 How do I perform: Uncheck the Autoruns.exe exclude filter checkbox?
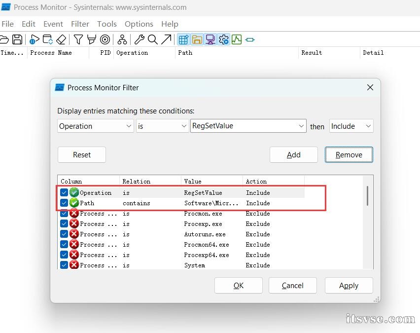pos(64,234)
